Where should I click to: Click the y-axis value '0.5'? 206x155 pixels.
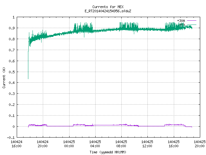pos(12,72)
